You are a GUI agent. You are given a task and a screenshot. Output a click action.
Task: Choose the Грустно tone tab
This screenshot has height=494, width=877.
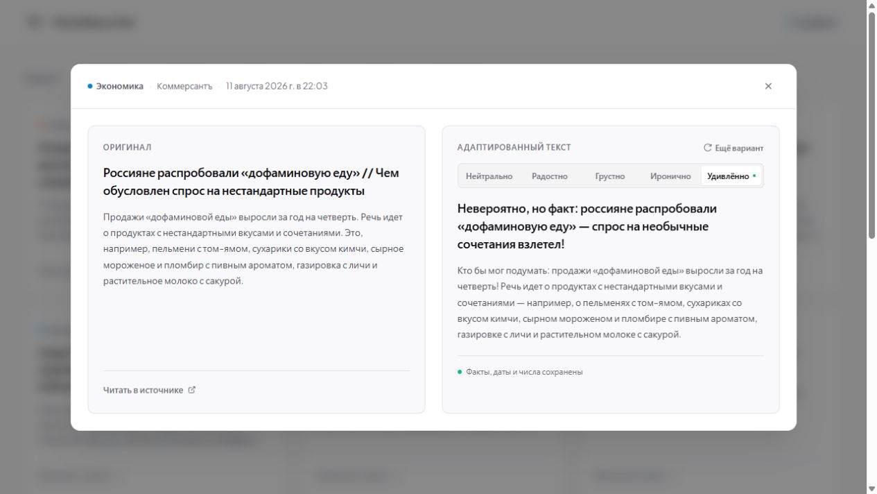[610, 176]
